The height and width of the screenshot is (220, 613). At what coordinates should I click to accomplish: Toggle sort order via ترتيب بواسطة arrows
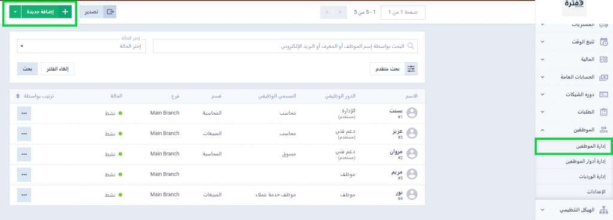(18, 96)
